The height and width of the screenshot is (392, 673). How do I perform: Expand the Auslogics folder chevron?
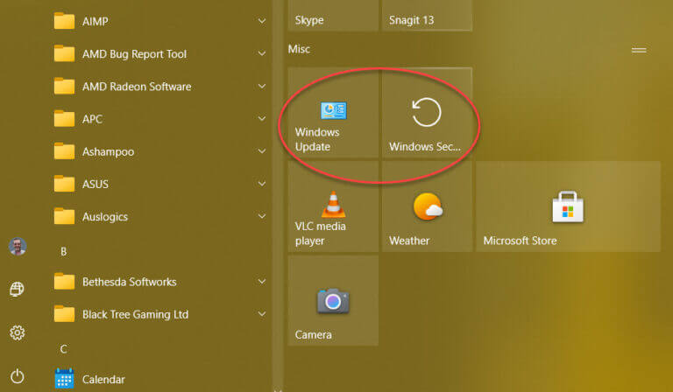pos(262,216)
